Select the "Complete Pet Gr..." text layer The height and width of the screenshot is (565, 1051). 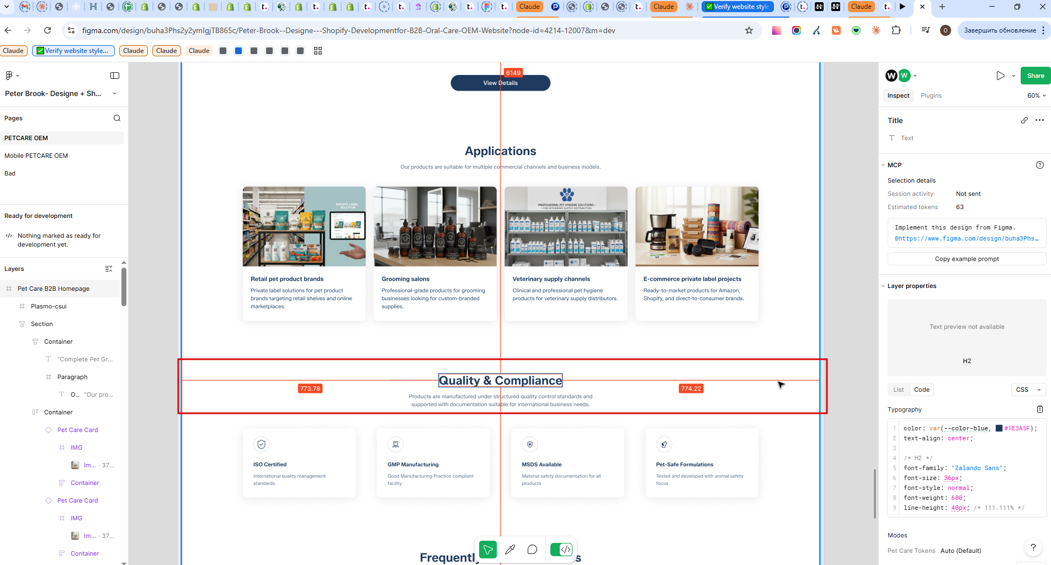60,359
